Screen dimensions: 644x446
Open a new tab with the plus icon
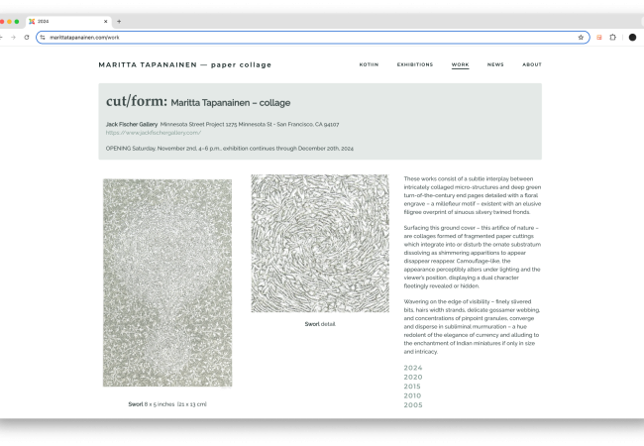(119, 21)
